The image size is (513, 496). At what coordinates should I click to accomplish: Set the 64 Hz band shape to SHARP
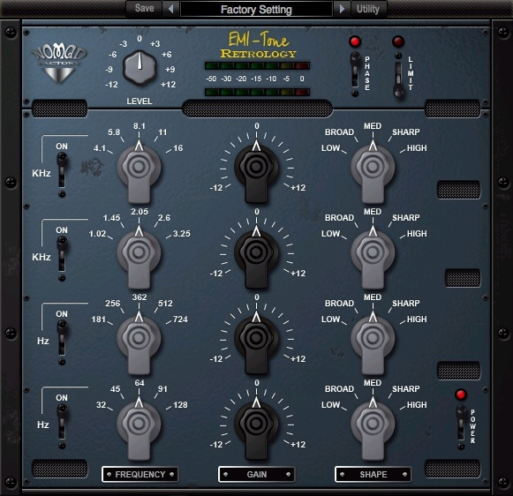click(405, 389)
